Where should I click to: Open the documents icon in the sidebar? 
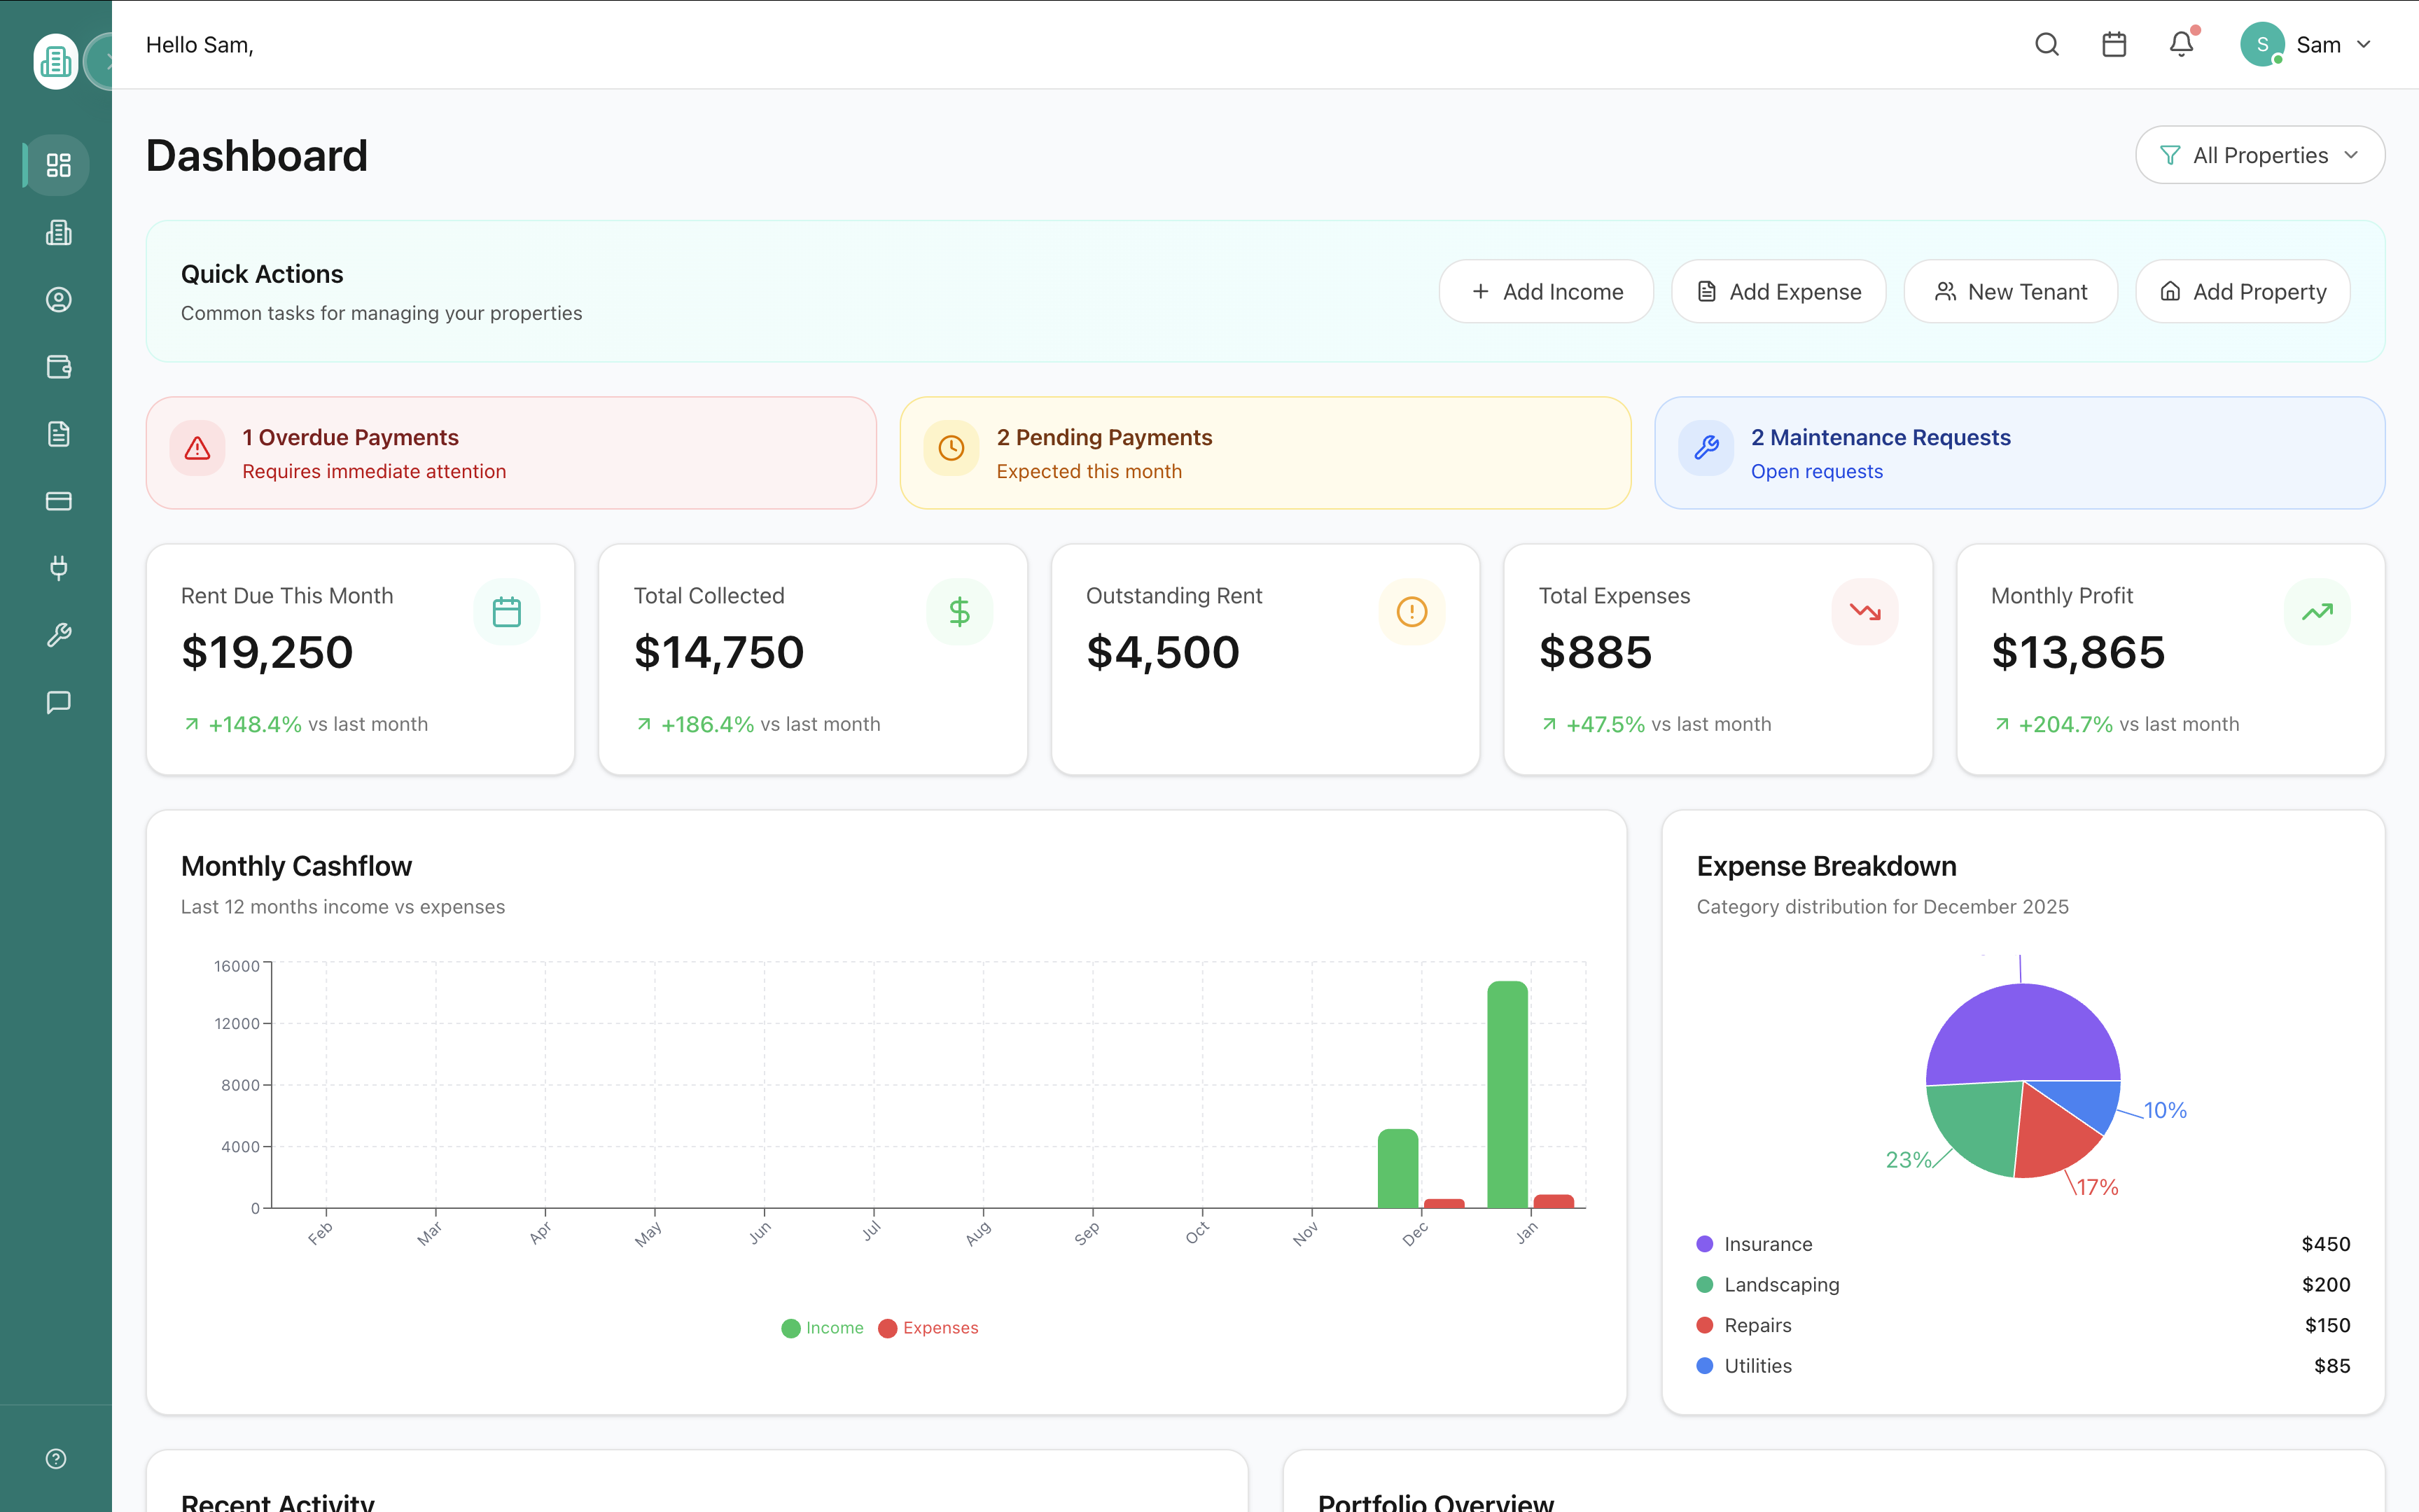57,433
